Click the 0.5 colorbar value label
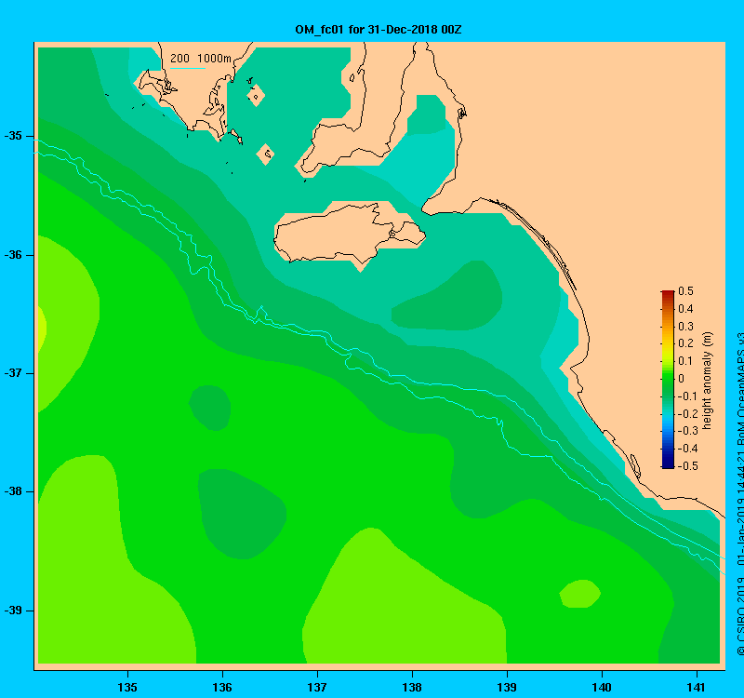This screenshot has width=744, height=698. [685, 291]
